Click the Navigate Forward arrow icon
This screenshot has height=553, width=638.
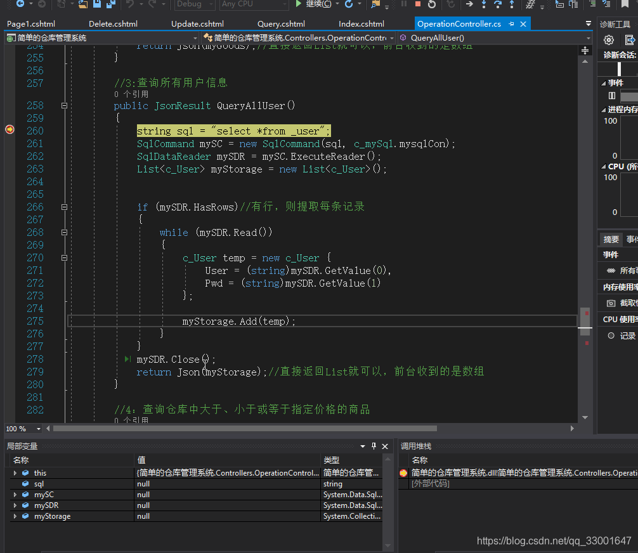(41, 4)
